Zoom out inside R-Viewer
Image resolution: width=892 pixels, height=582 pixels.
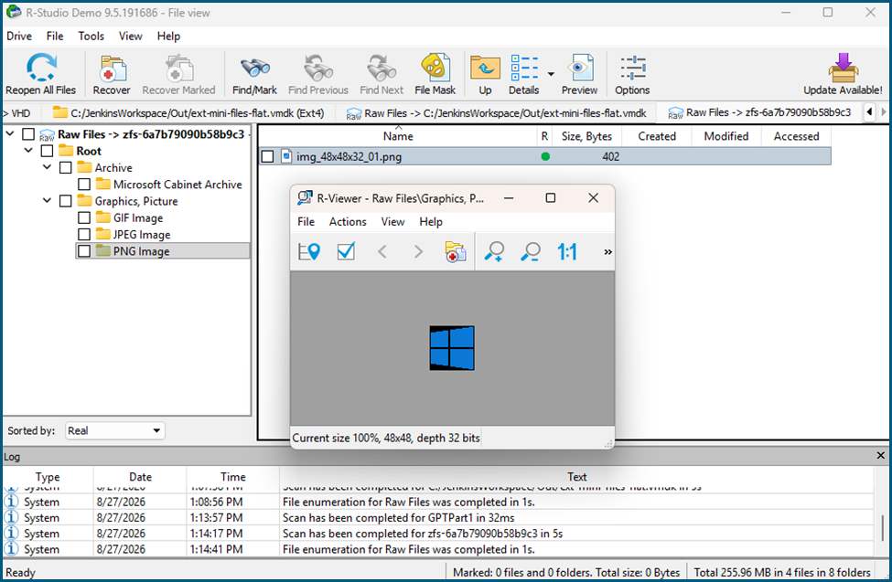(x=531, y=251)
